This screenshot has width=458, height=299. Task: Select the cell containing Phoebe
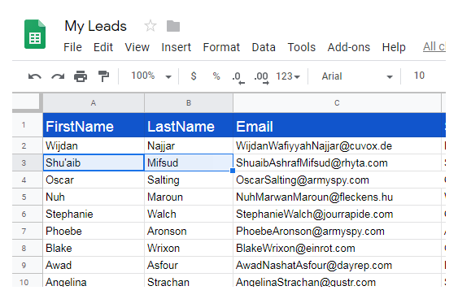pyautogui.click(x=94, y=231)
